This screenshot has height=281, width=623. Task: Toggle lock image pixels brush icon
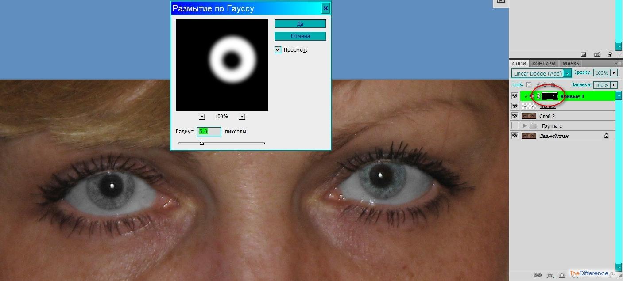[x=537, y=84]
